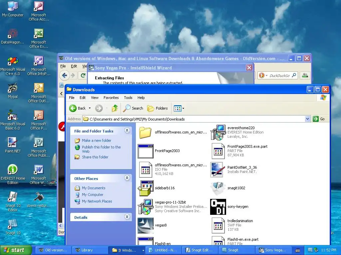341x255 pixels.
Task: Select the sony-keygen file
Action: tap(229, 207)
